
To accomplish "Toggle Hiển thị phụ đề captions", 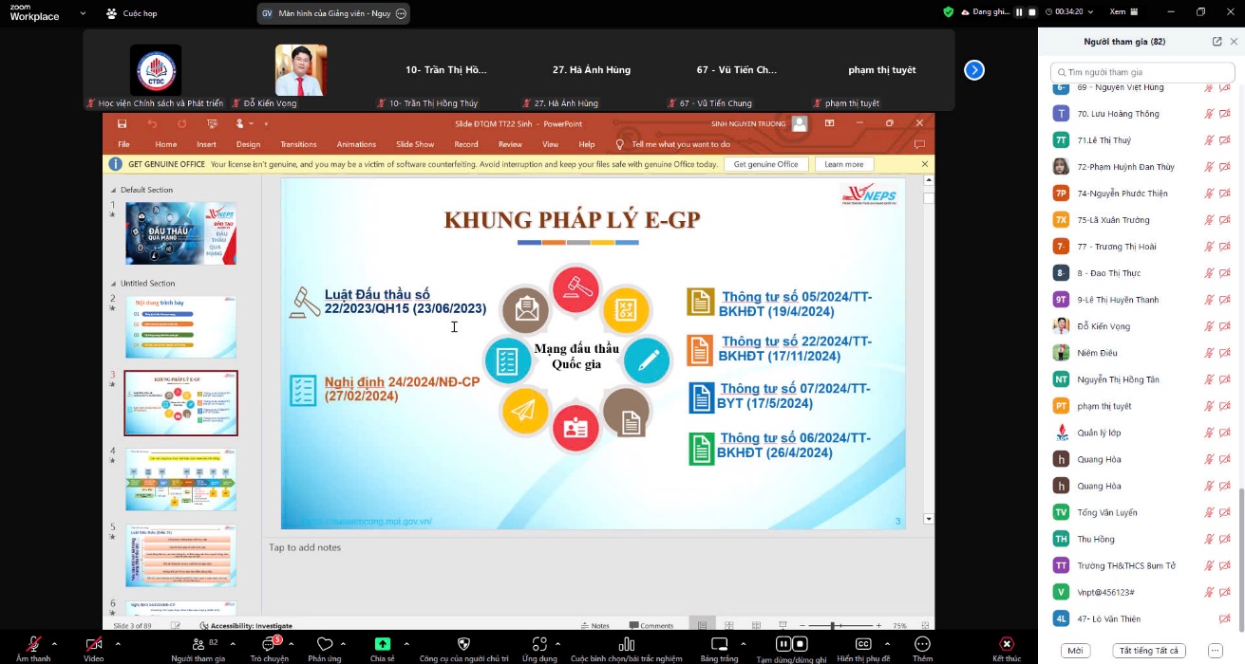I will click(863, 644).
